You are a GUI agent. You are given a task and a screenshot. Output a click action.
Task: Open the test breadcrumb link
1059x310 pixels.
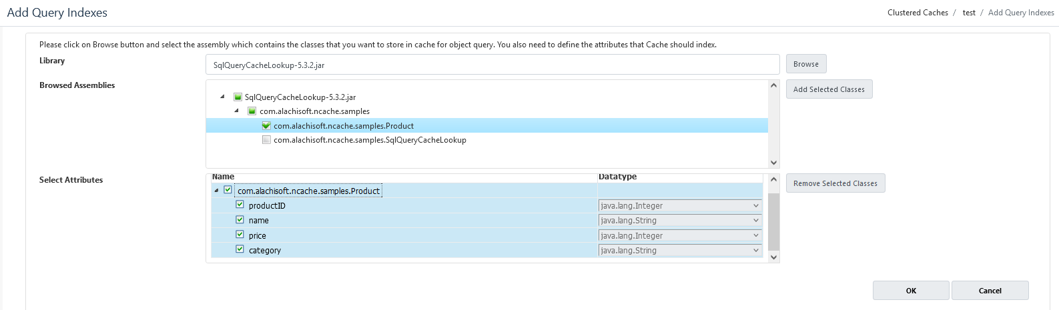(969, 13)
